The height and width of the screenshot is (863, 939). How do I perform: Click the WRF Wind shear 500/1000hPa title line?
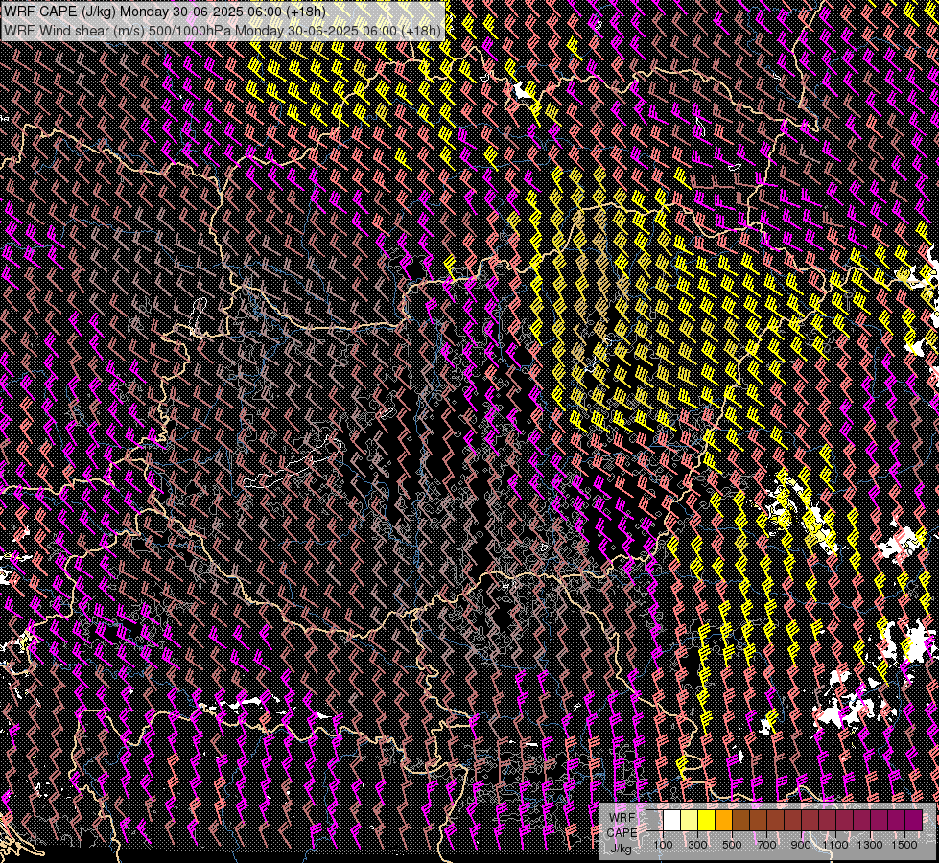tap(223, 30)
